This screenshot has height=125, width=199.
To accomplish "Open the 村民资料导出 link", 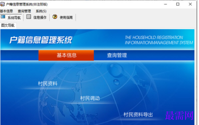I will click(138, 114).
